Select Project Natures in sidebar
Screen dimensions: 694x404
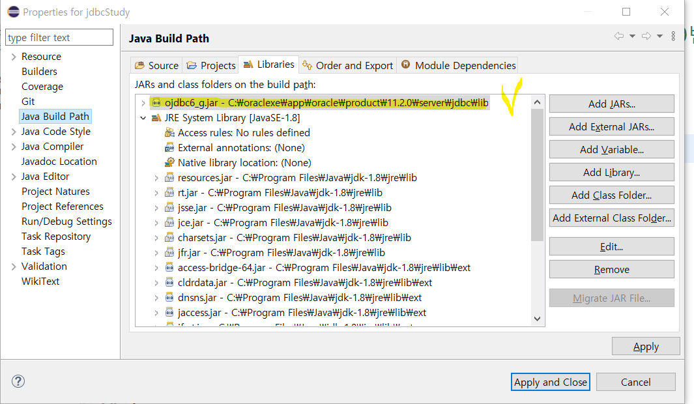pos(56,191)
